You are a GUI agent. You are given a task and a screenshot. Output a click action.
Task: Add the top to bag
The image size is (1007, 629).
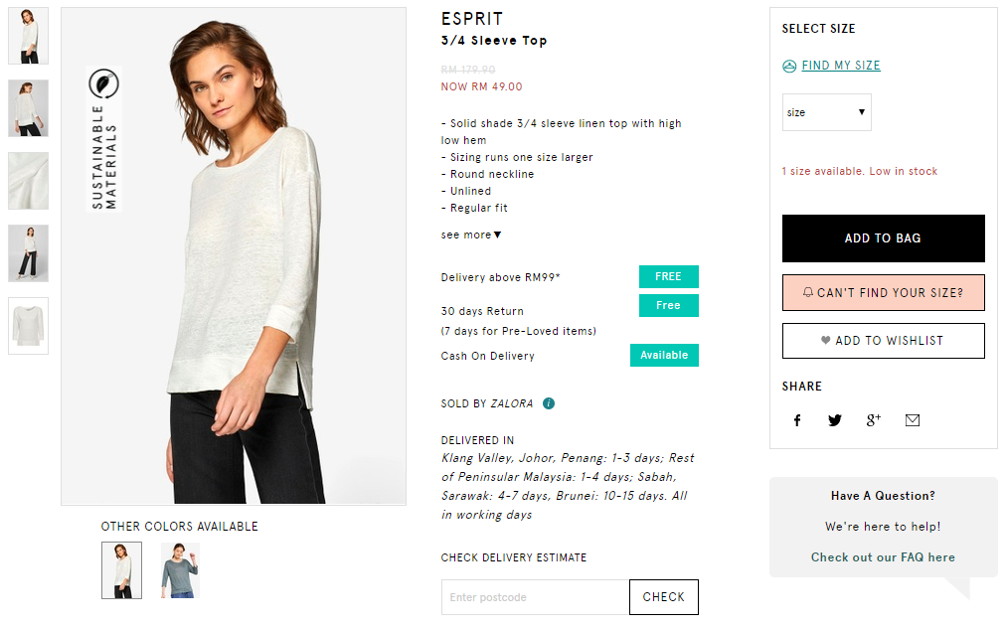883,238
